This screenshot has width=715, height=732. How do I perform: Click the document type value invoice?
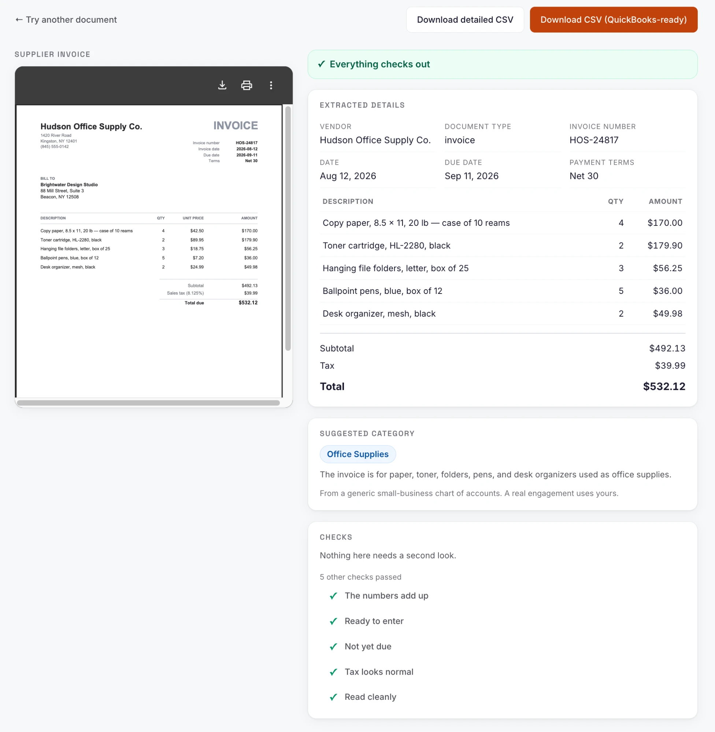[460, 140]
